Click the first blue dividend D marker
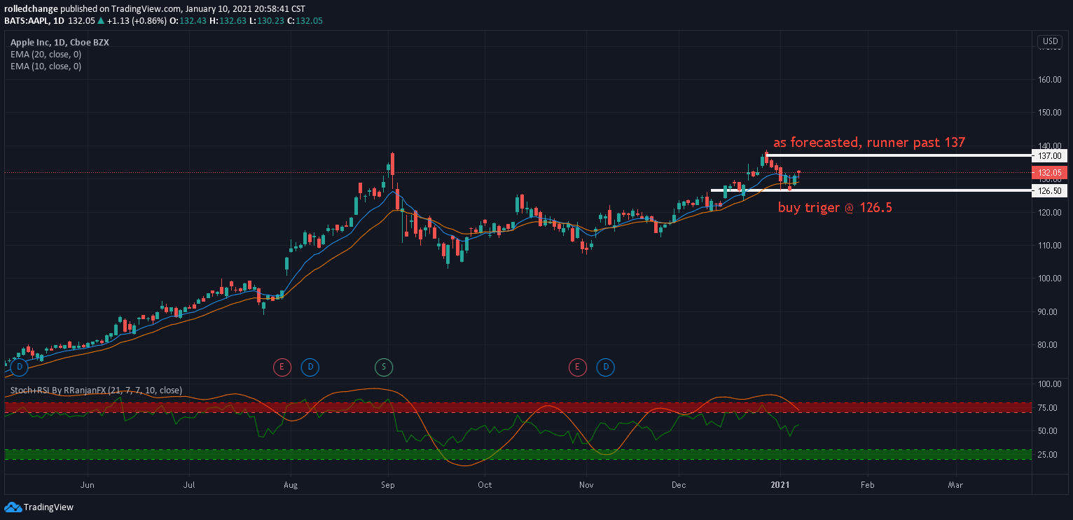Screen dimensions: 1073x520 coord(19,367)
